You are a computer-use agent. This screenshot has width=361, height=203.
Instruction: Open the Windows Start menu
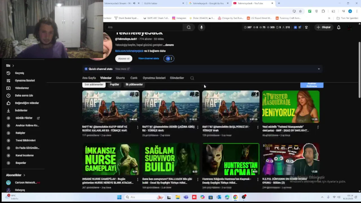[119, 197]
